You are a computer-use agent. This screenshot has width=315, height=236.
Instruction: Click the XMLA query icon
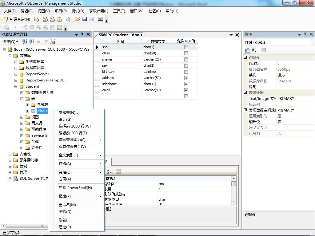click(60, 19)
